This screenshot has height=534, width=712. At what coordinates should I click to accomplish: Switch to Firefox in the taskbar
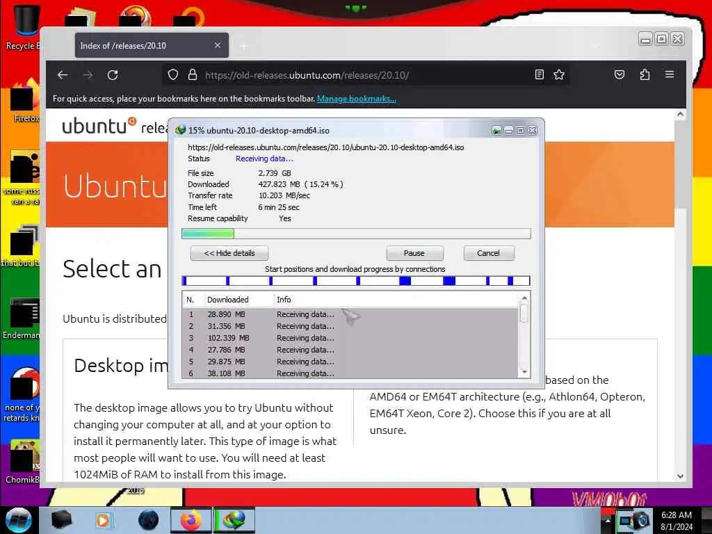pyautogui.click(x=191, y=520)
